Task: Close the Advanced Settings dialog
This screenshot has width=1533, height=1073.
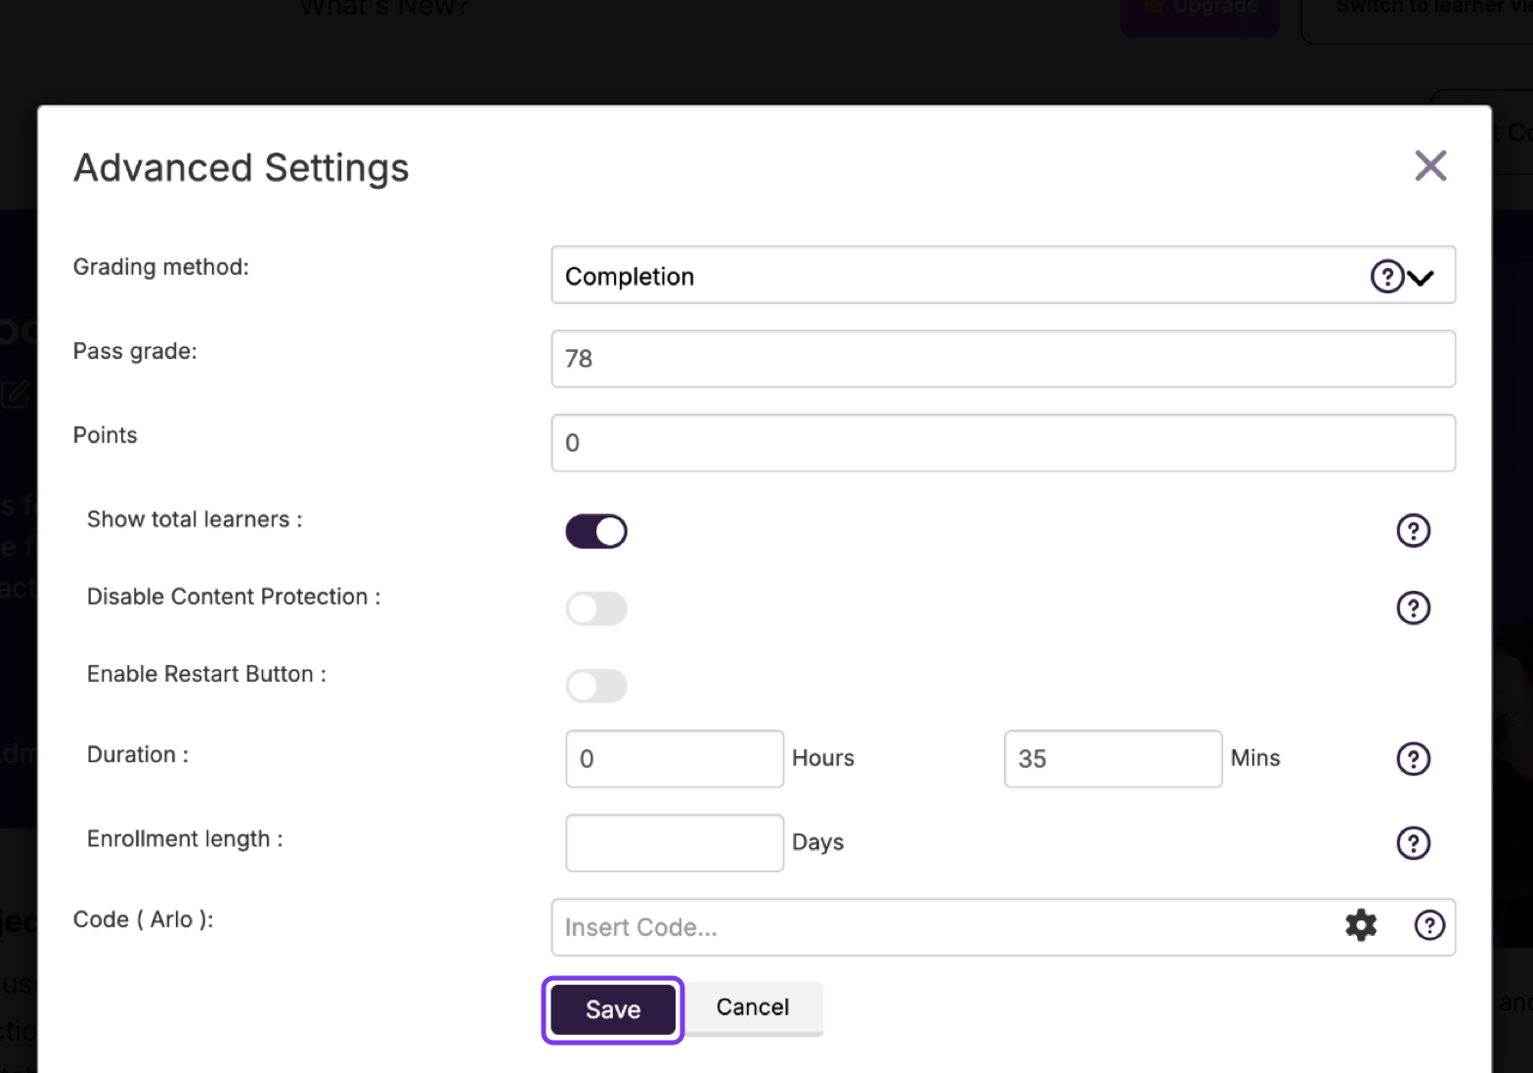Action: (1430, 166)
